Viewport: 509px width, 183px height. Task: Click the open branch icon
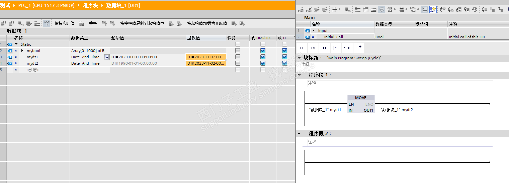point(347,48)
